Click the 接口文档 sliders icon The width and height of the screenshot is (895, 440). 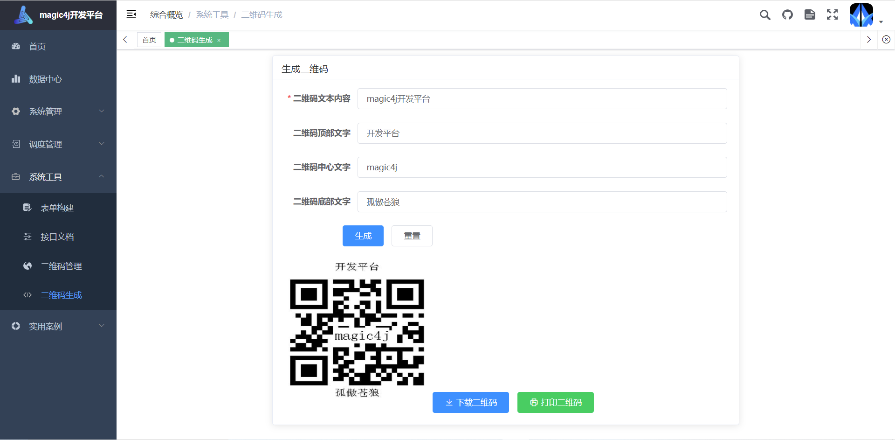(x=28, y=237)
